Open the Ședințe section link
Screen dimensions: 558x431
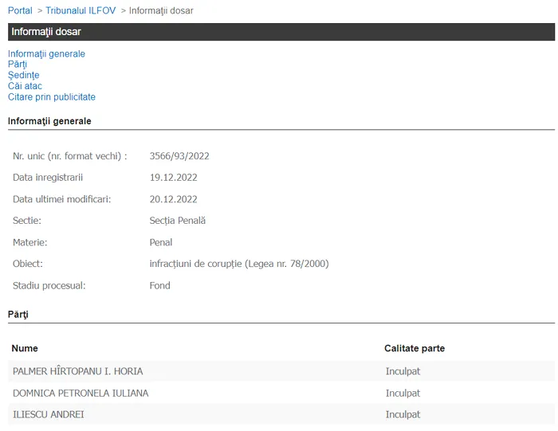[x=23, y=76]
